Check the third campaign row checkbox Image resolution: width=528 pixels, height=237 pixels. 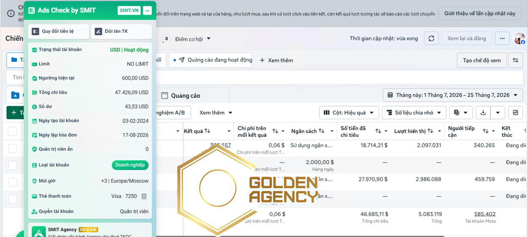pos(13,182)
